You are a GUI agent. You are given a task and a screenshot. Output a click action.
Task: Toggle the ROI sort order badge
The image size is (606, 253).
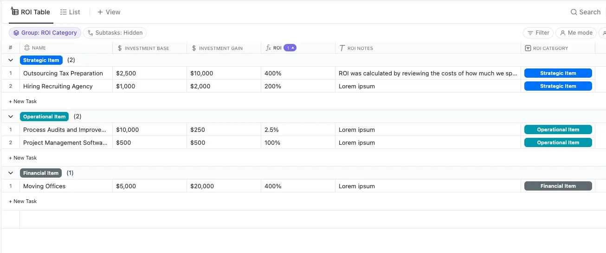pyautogui.click(x=290, y=48)
